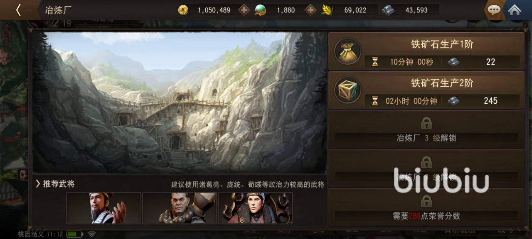This screenshot has height=239, width=532.
Task: Choose the Zhuge Liang general portrait
Action: coord(103,208)
